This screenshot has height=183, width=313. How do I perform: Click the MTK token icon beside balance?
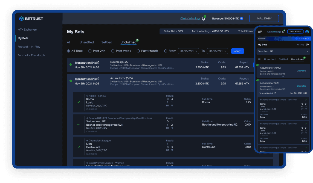coord(242,19)
